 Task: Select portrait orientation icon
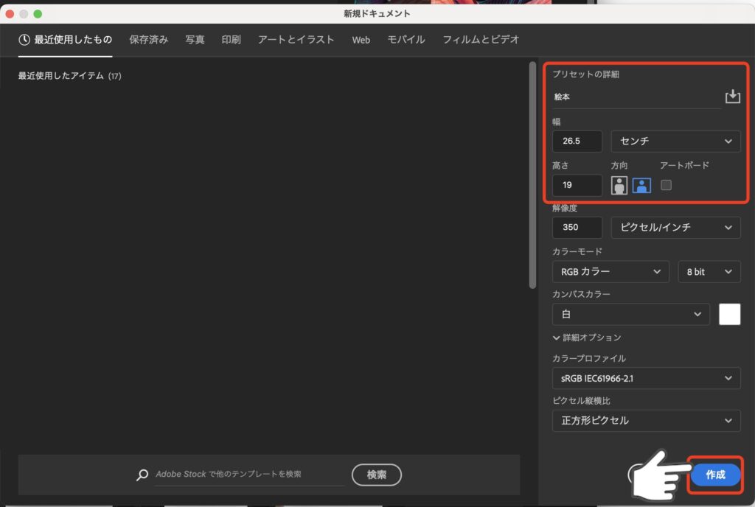point(619,186)
